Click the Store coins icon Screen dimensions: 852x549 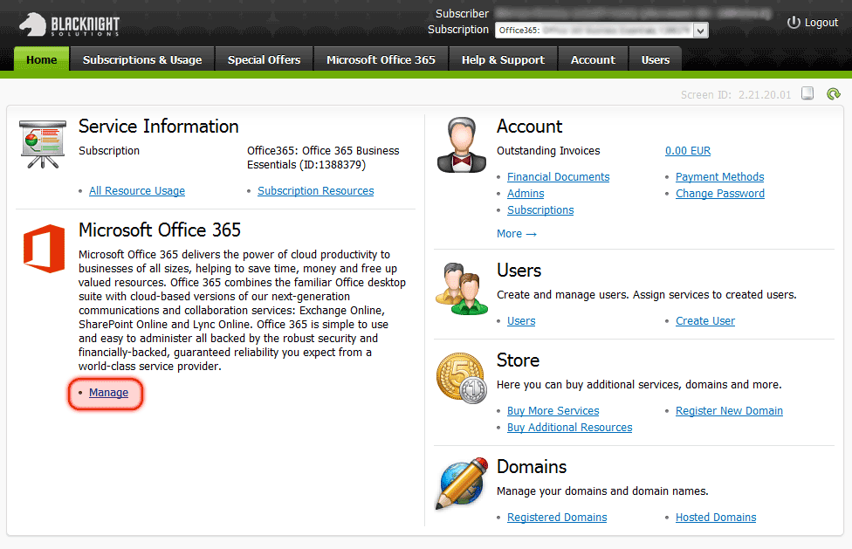coord(461,379)
